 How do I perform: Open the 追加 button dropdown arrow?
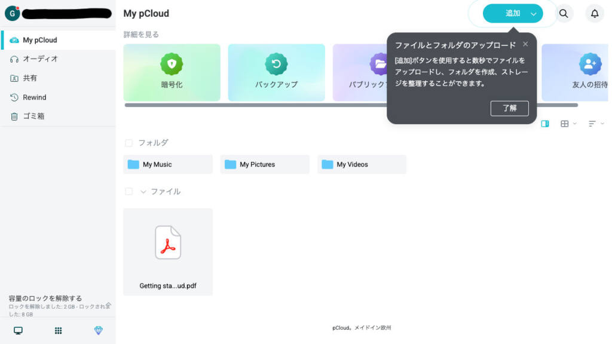[x=534, y=14]
